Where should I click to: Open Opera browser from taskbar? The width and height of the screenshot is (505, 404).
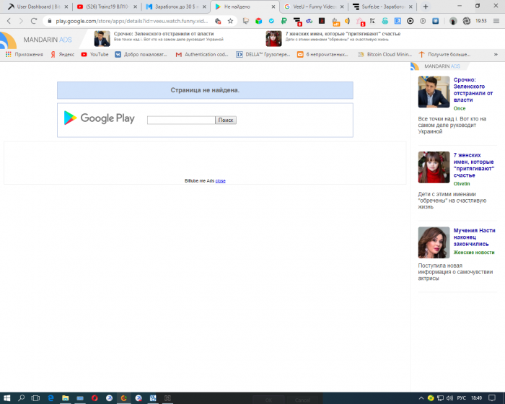(x=95, y=398)
